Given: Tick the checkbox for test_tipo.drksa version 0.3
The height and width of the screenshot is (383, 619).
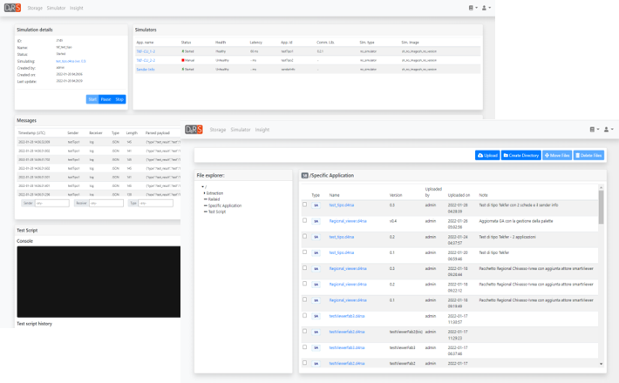Looking at the screenshot, I should pos(304,205).
